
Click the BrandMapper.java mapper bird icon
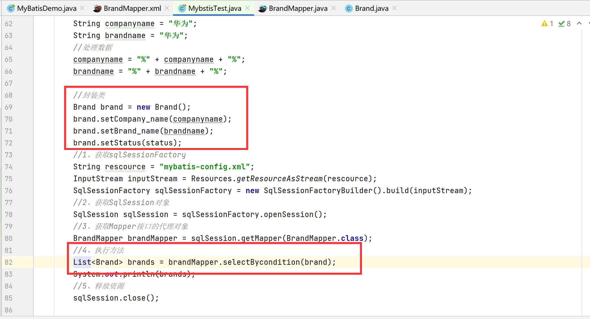point(262,9)
